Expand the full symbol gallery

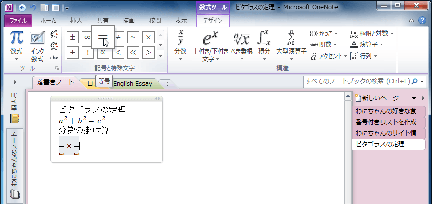(x=161, y=55)
